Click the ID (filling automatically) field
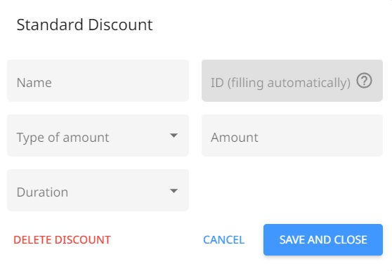 click(292, 81)
